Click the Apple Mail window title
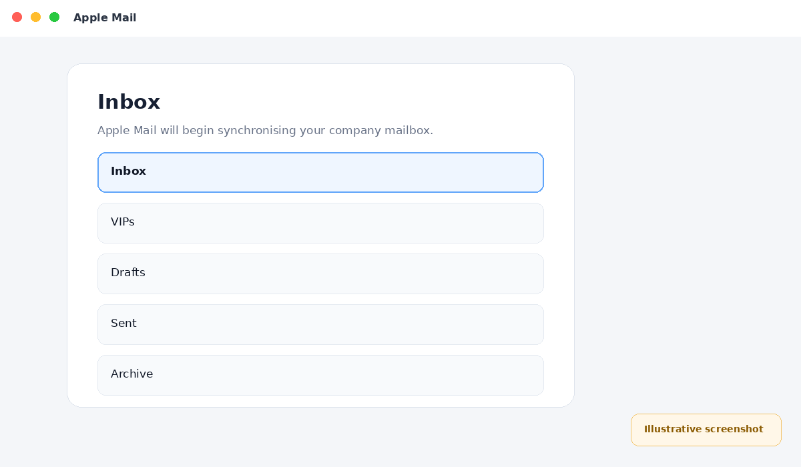Image resolution: width=801 pixels, height=467 pixels. click(x=105, y=18)
